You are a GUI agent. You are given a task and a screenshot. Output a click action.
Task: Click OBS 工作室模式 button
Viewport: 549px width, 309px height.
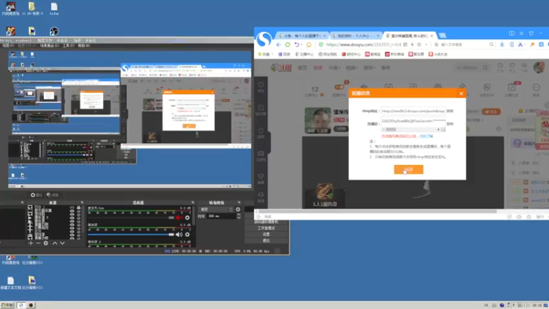tap(266, 228)
